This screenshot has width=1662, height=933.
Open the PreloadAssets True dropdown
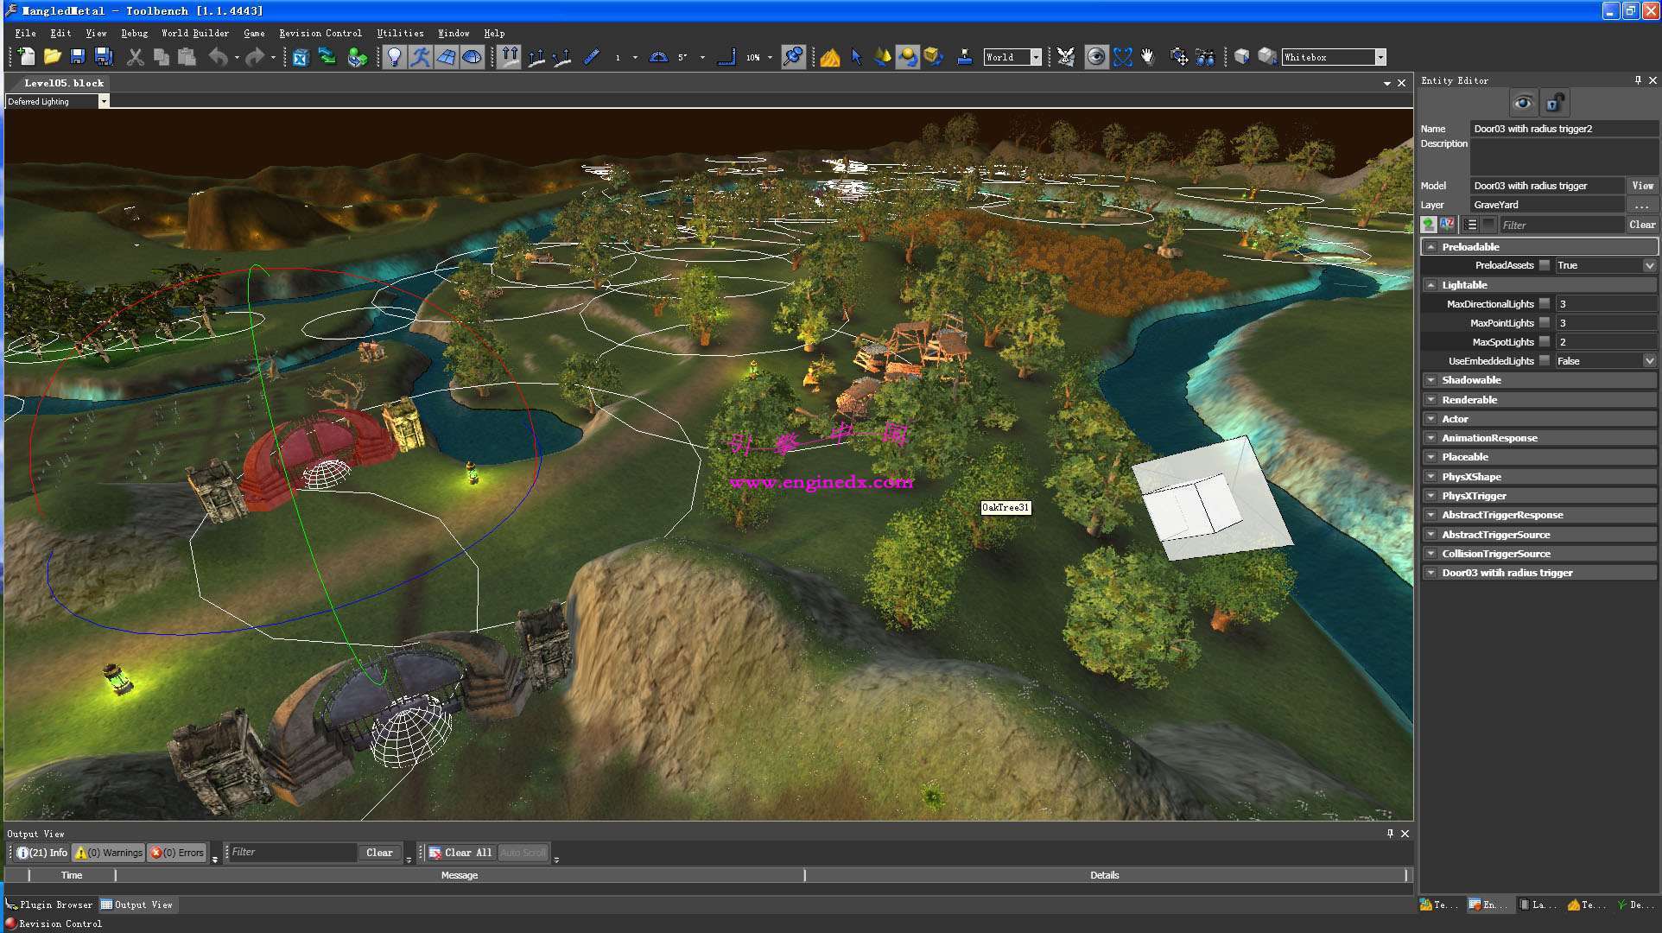point(1649,265)
